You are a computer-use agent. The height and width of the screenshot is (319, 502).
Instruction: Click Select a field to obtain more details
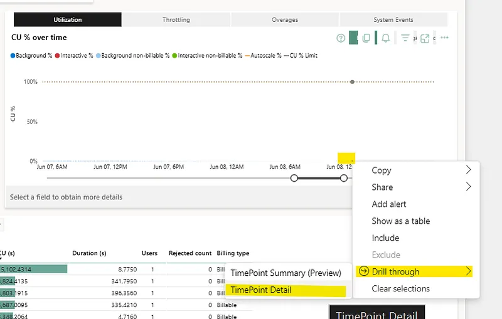tap(66, 197)
